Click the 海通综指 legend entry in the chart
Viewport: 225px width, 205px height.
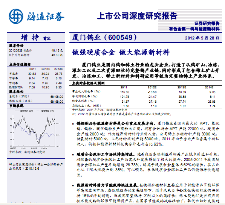[45, 111]
